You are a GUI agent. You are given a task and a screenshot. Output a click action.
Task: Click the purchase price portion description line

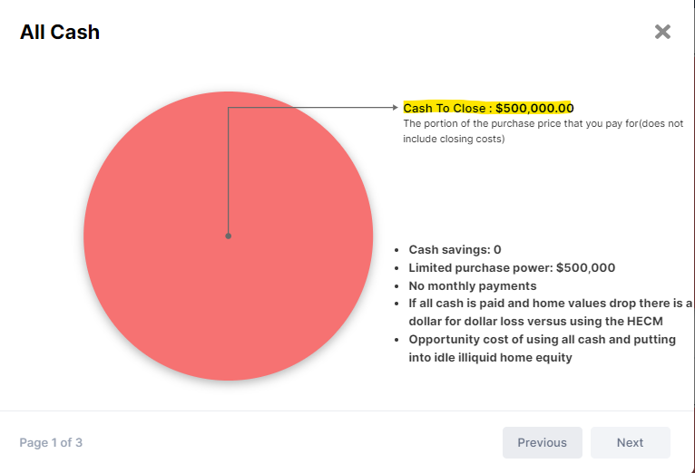[543, 123]
